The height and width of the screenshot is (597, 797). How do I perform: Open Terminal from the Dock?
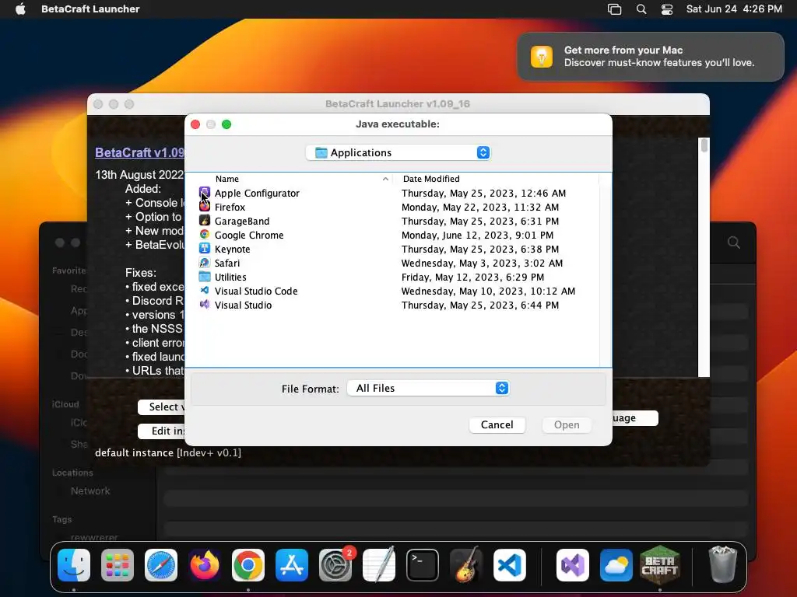(x=423, y=565)
